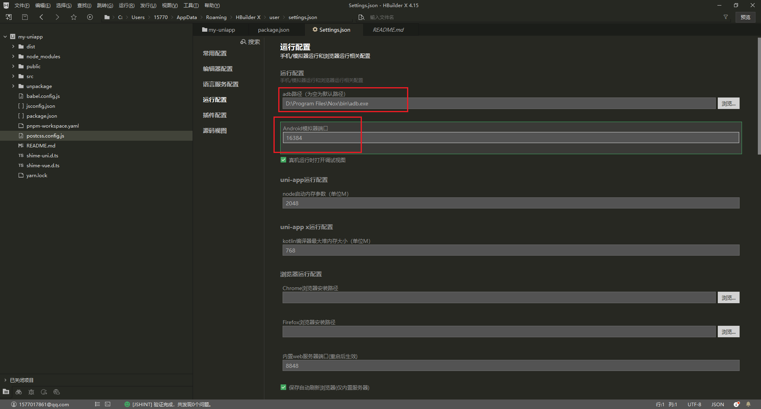The height and width of the screenshot is (409, 761).
Task: Collapse the my-uniapp project root
Action: coord(5,37)
